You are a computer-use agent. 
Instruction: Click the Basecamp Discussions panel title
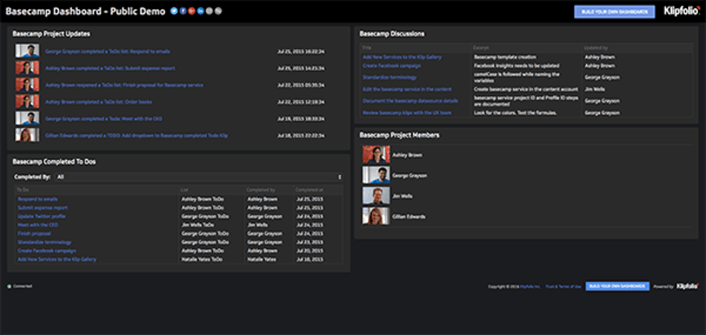[392, 34]
